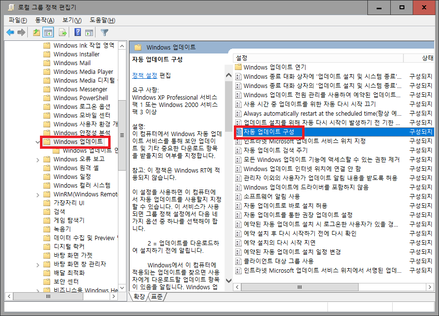The height and width of the screenshot is (316, 439).
Task: Toggle the console tree show/hide icon
Action: click(x=48, y=33)
